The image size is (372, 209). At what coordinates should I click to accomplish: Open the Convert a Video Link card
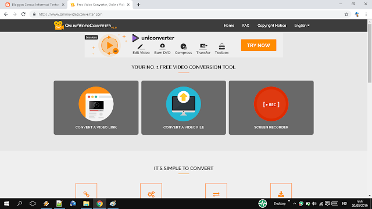96,107
